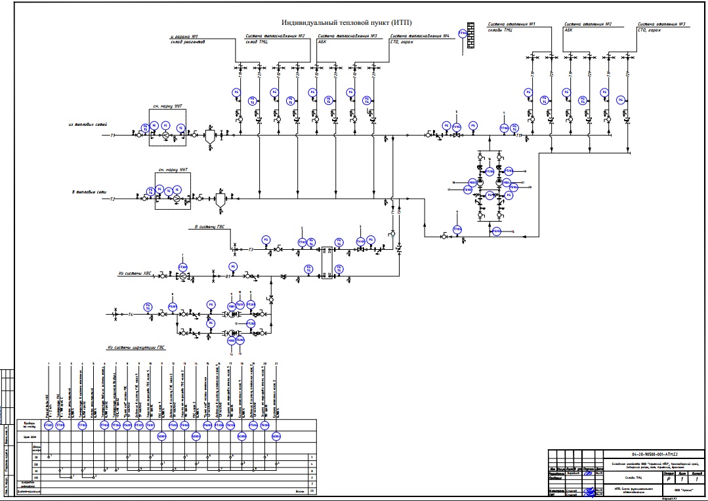Click the DO row label in the signal table

tap(36, 464)
